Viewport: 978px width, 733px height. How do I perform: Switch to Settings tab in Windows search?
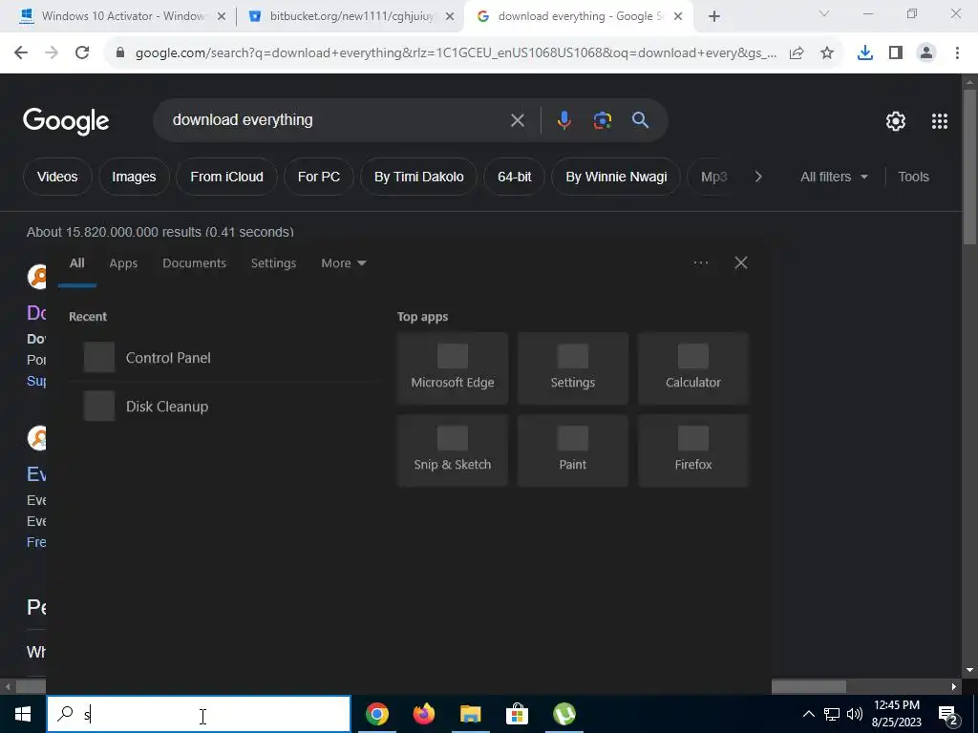pos(273,263)
